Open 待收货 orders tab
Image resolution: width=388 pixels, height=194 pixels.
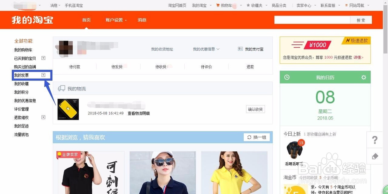pyautogui.click(x=161, y=67)
